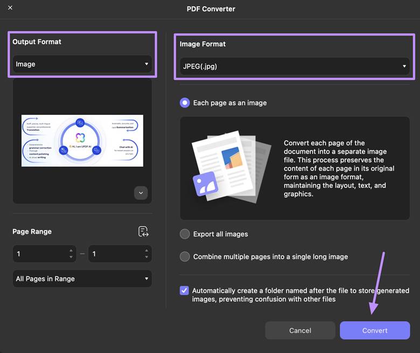Decrease the start page with down arrow
Screen dimensions: 420x353
[x=71, y=257]
